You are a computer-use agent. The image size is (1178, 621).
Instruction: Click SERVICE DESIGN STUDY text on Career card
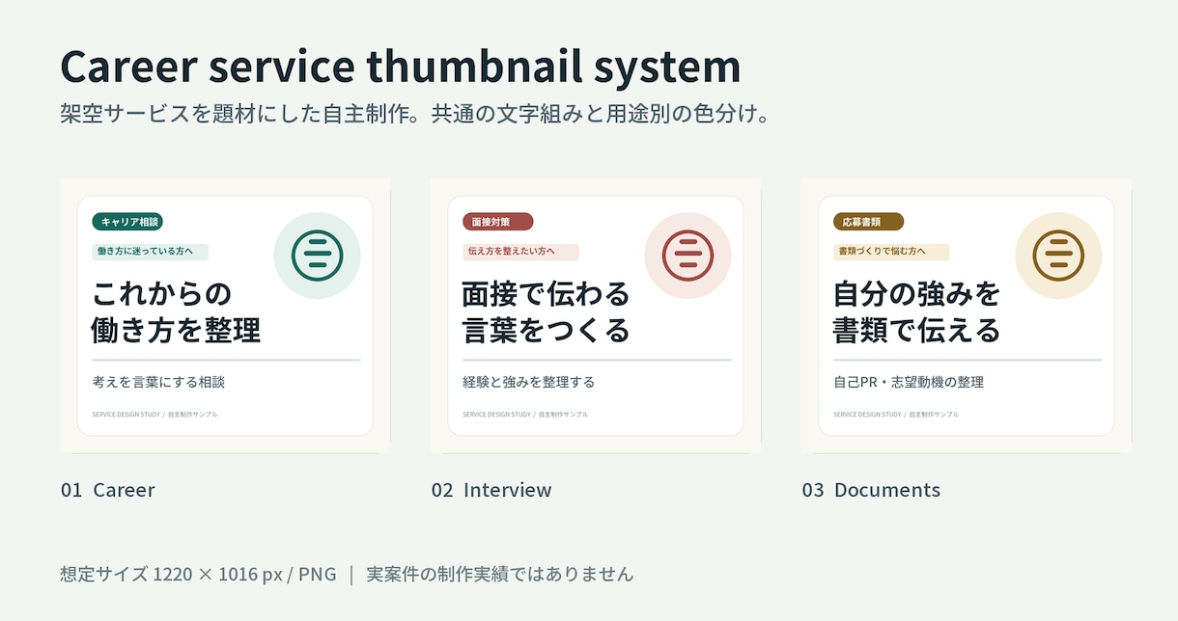point(126,414)
